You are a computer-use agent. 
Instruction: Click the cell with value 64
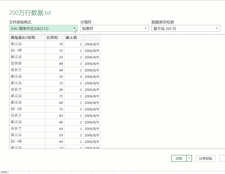click(54, 128)
